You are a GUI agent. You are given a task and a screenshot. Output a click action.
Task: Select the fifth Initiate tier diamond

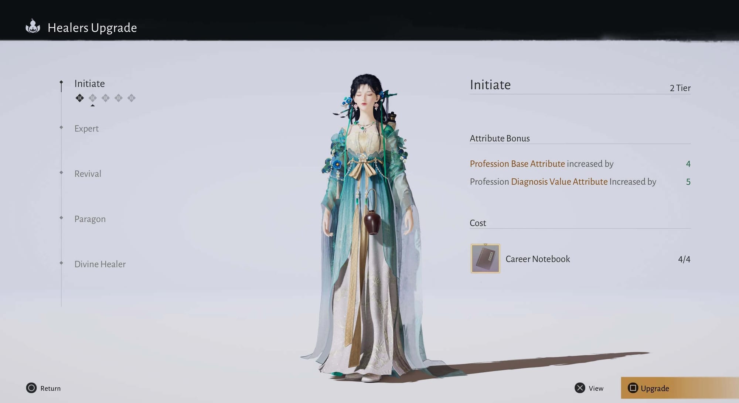point(132,98)
